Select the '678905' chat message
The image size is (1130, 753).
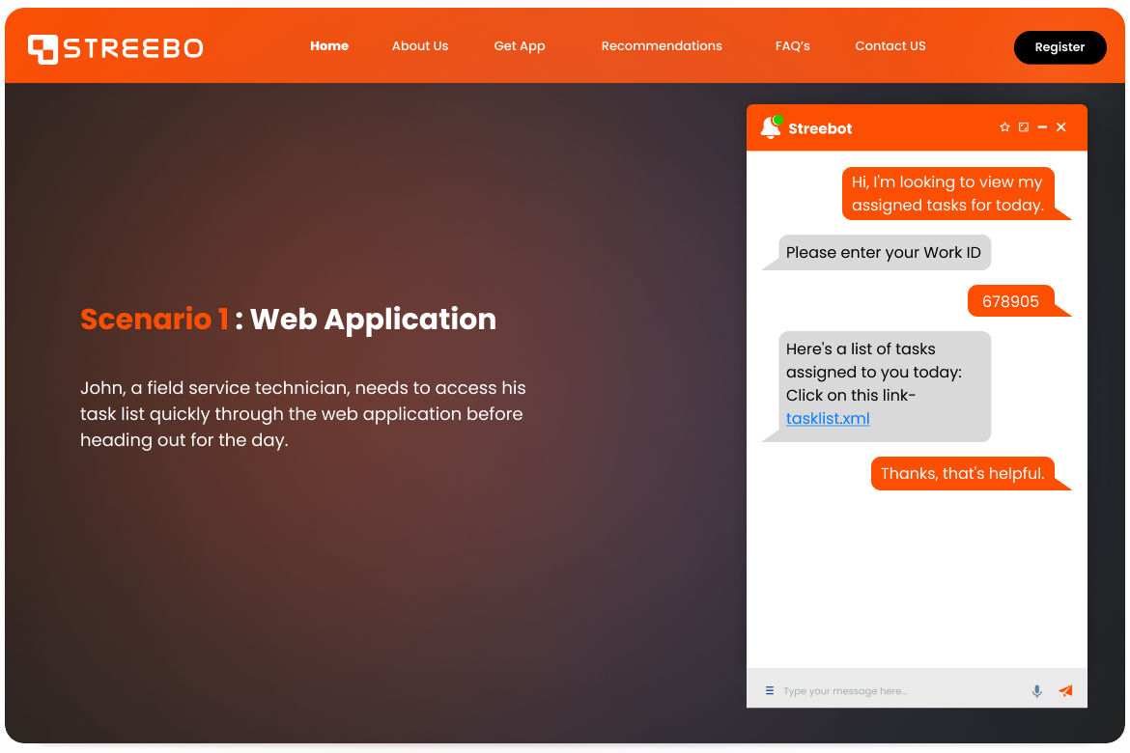click(1011, 301)
